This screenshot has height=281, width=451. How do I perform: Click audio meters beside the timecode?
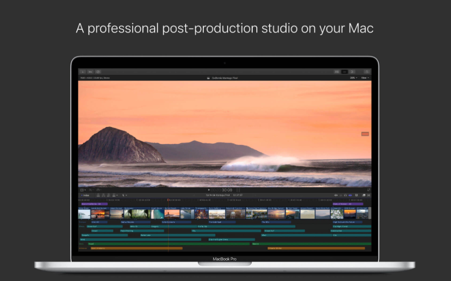click(x=238, y=190)
